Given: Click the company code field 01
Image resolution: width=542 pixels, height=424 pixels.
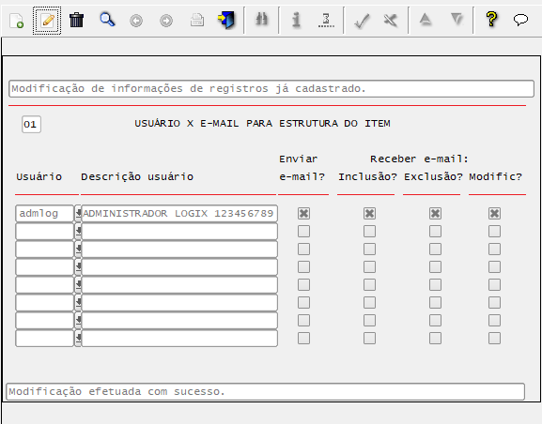Looking at the screenshot, I should [31, 125].
